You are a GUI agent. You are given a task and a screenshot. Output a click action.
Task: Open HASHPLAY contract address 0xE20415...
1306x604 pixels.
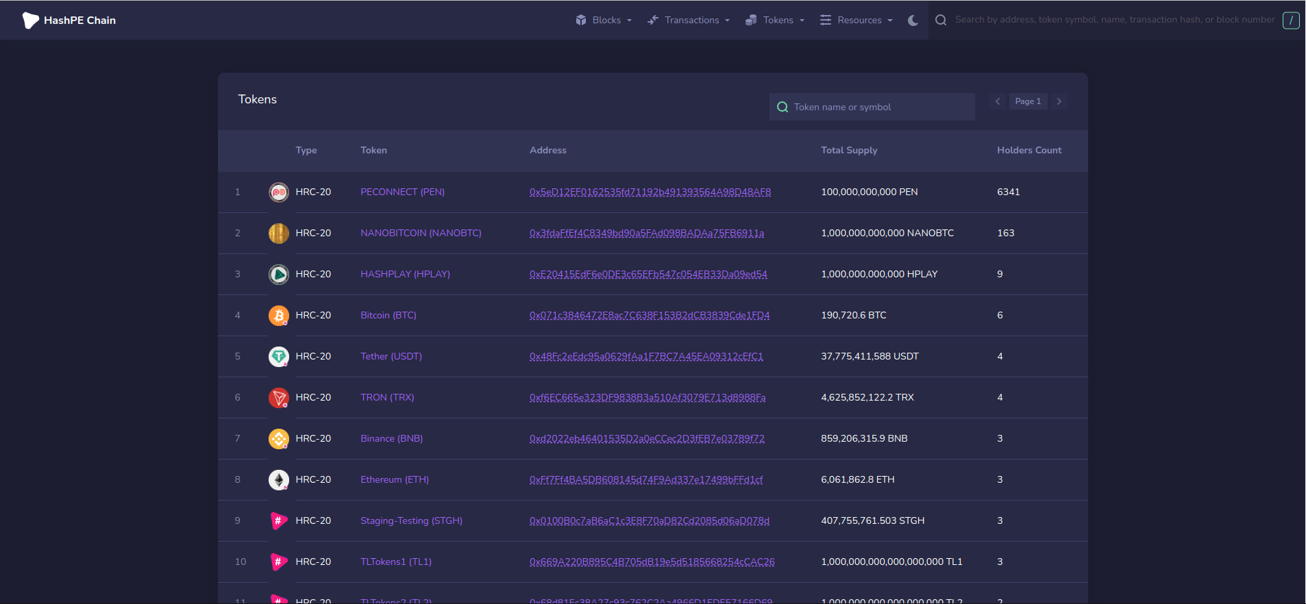[648, 274]
